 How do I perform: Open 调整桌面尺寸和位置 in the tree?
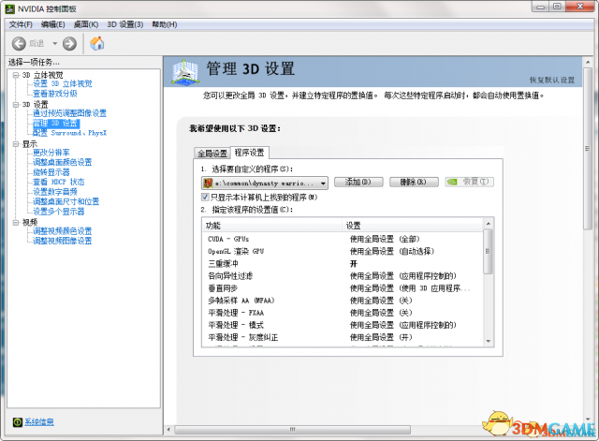[66, 202]
